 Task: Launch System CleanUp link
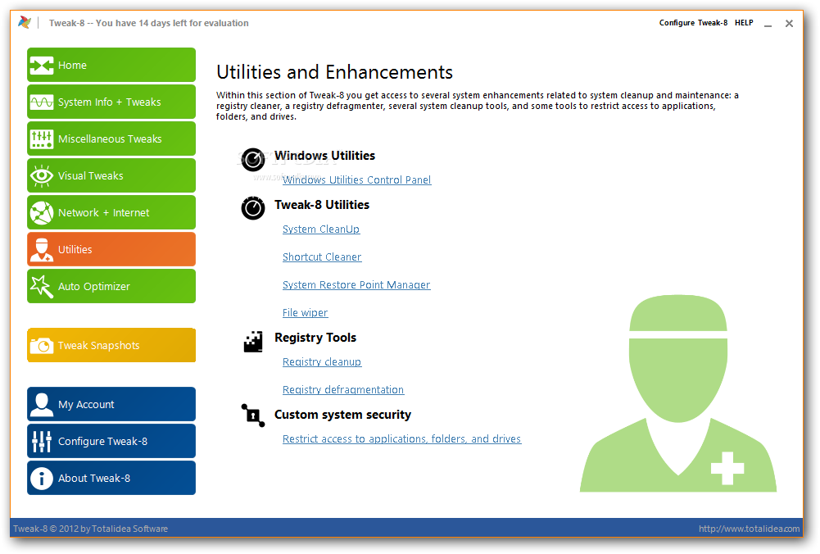coord(321,229)
